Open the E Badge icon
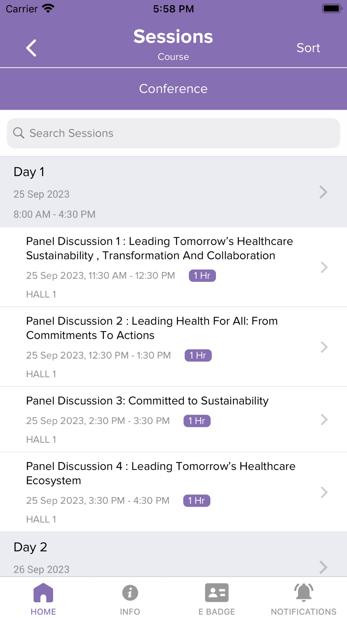 click(217, 593)
